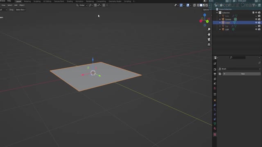Open the viewport Add menu

[16, 5]
